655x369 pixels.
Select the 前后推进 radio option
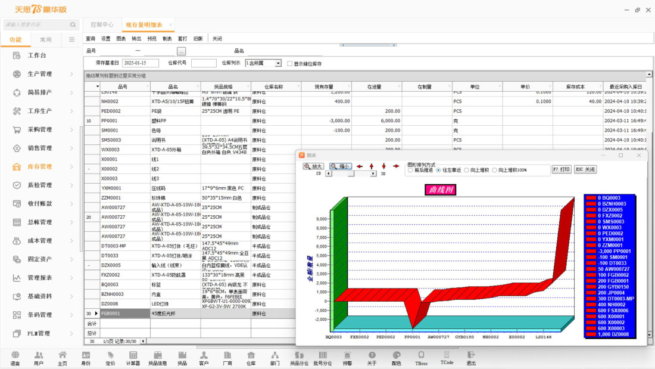pyautogui.click(x=410, y=170)
